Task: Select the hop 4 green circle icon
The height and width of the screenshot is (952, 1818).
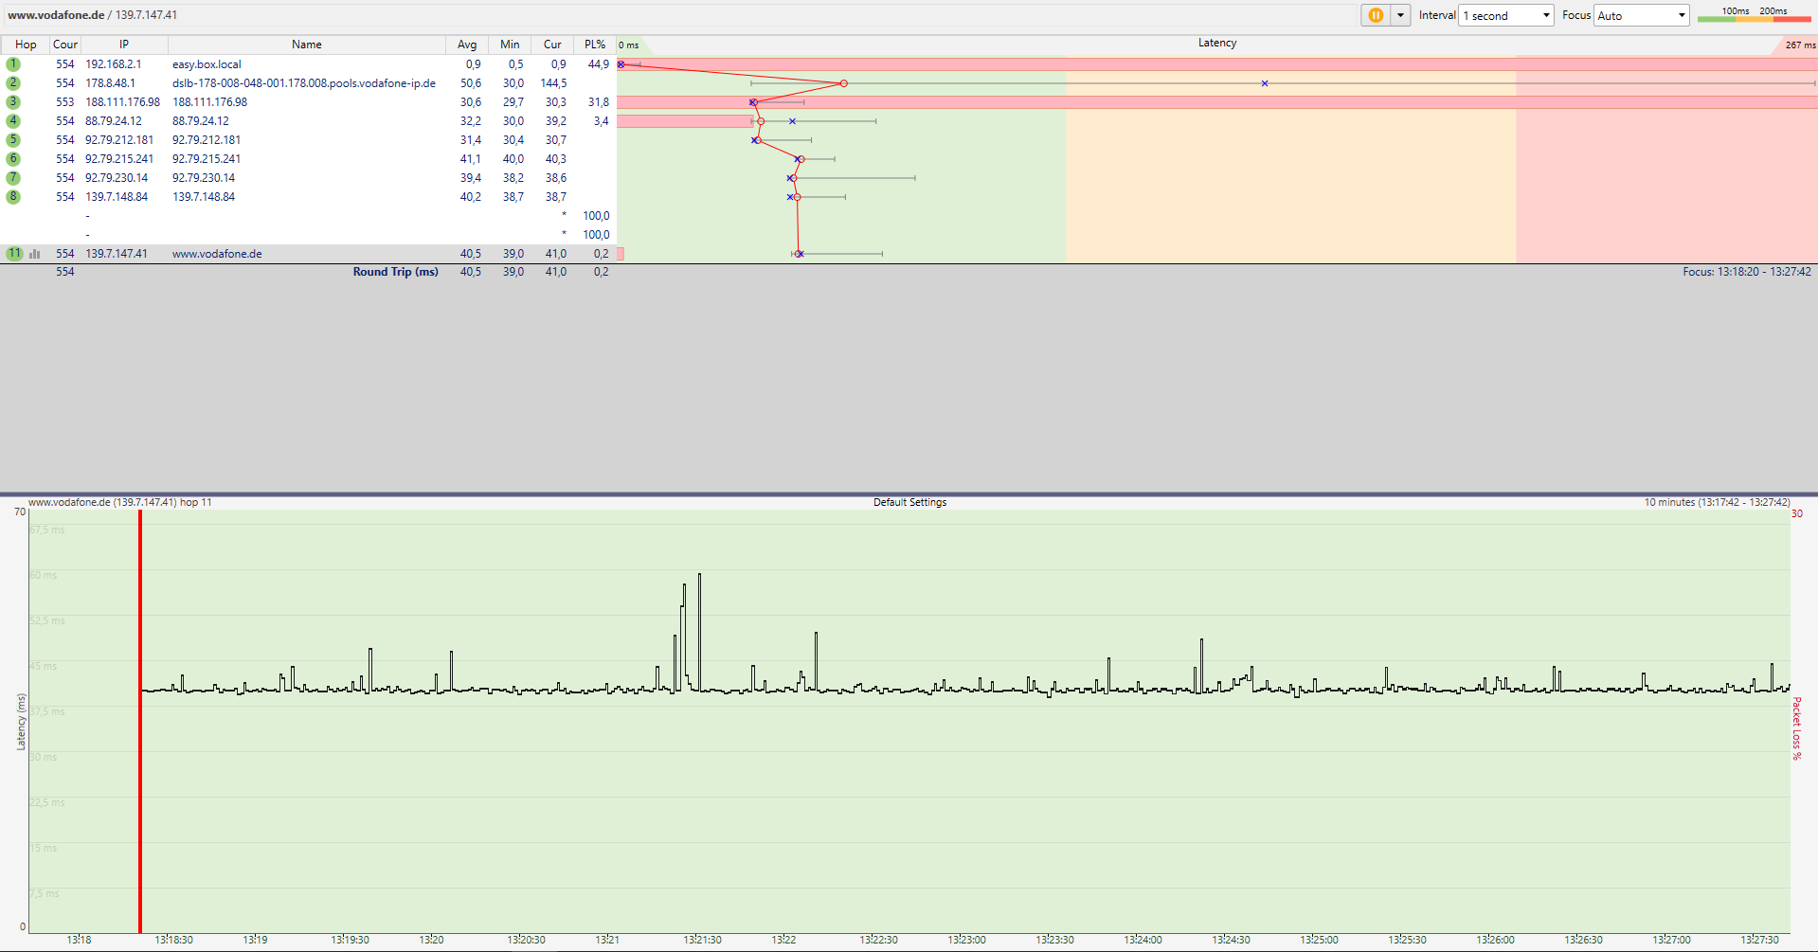Action: (13, 121)
